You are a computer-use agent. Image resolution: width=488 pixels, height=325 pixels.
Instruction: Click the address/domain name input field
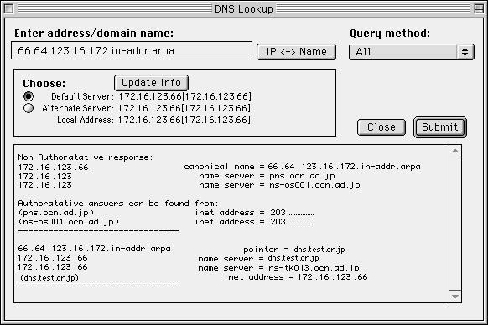pyautogui.click(x=132, y=50)
